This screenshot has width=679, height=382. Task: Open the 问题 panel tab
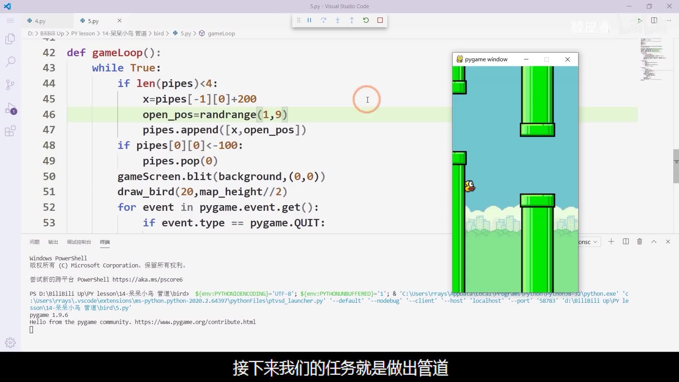(x=35, y=242)
